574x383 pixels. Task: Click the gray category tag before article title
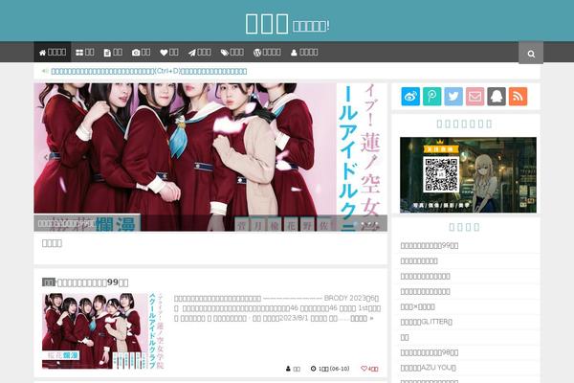click(49, 282)
